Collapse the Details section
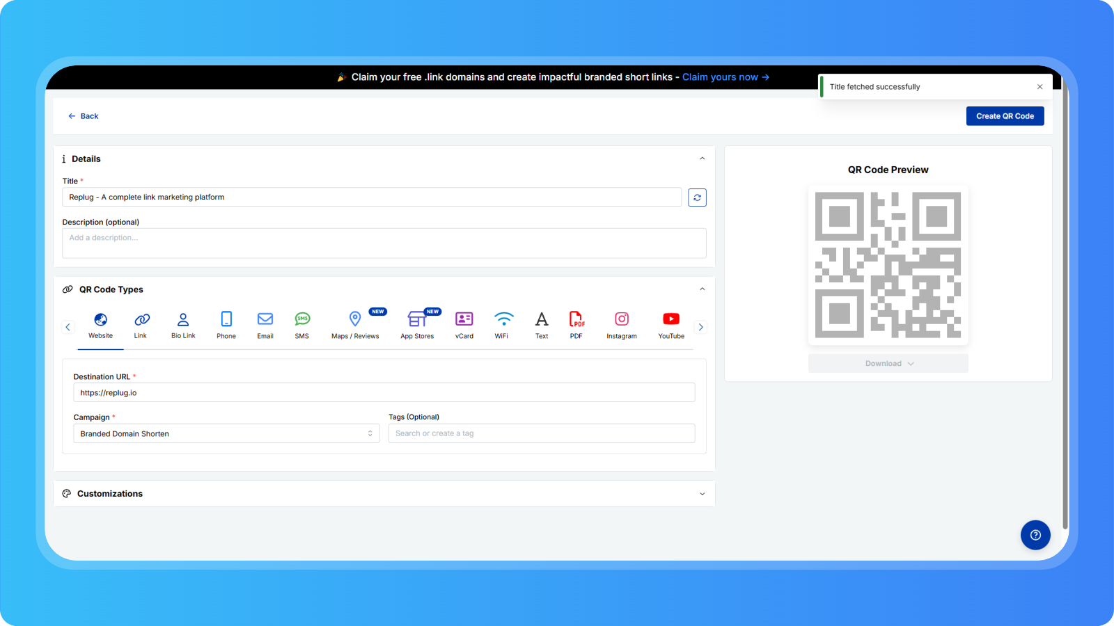Viewport: 1114px width, 626px height. pyautogui.click(x=702, y=159)
